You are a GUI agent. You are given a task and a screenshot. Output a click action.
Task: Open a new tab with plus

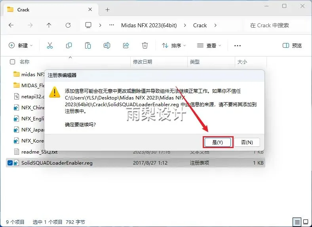[x=107, y=9]
